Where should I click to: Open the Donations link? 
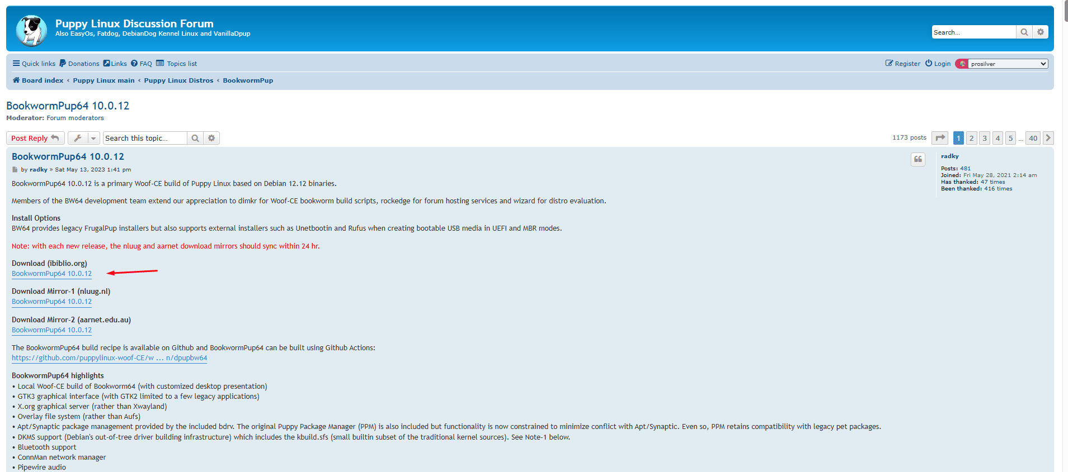tap(79, 64)
